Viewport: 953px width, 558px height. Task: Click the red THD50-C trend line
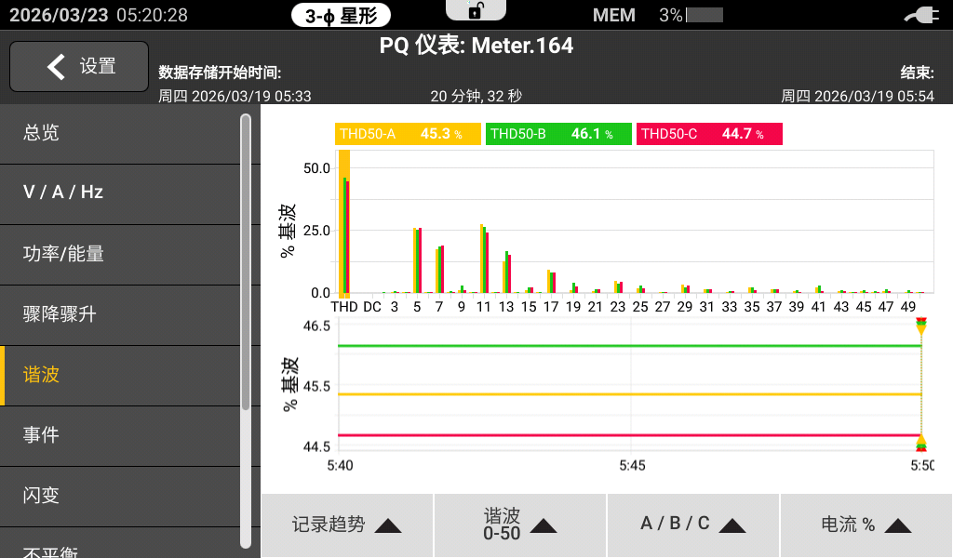[630, 435]
